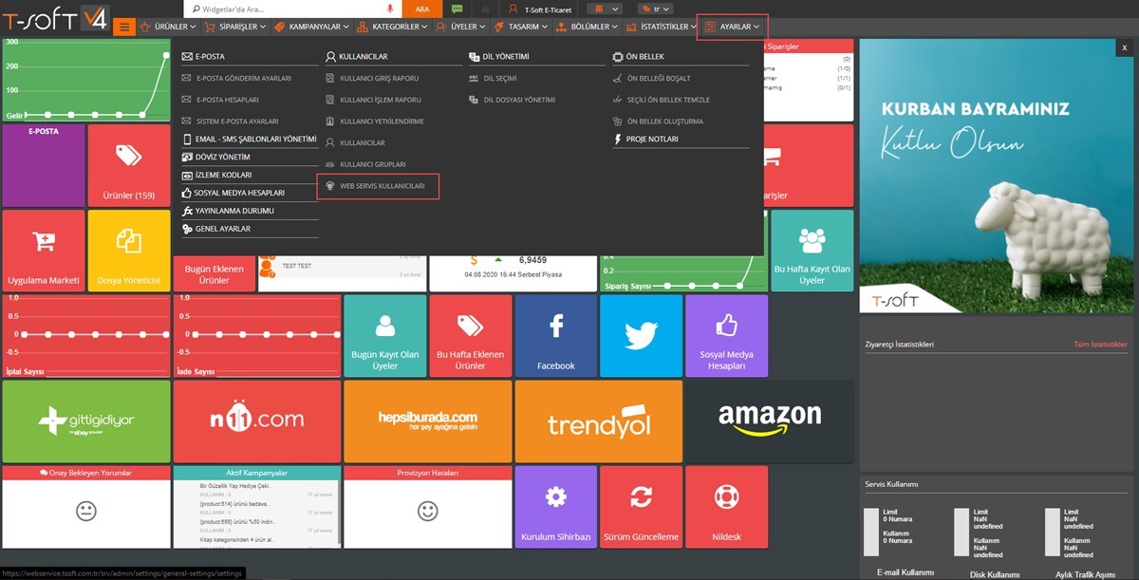The image size is (1139, 580).
Task: Select KULLANICI GİRİŞ RAPORU
Action: (373, 78)
